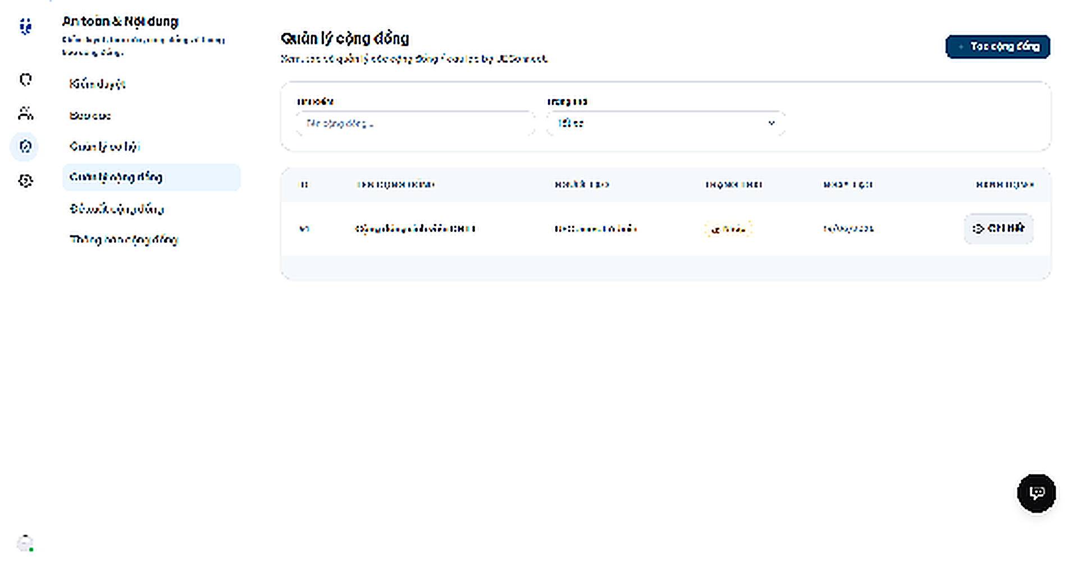Open the gear settings icon in left rail

[x=25, y=181]
